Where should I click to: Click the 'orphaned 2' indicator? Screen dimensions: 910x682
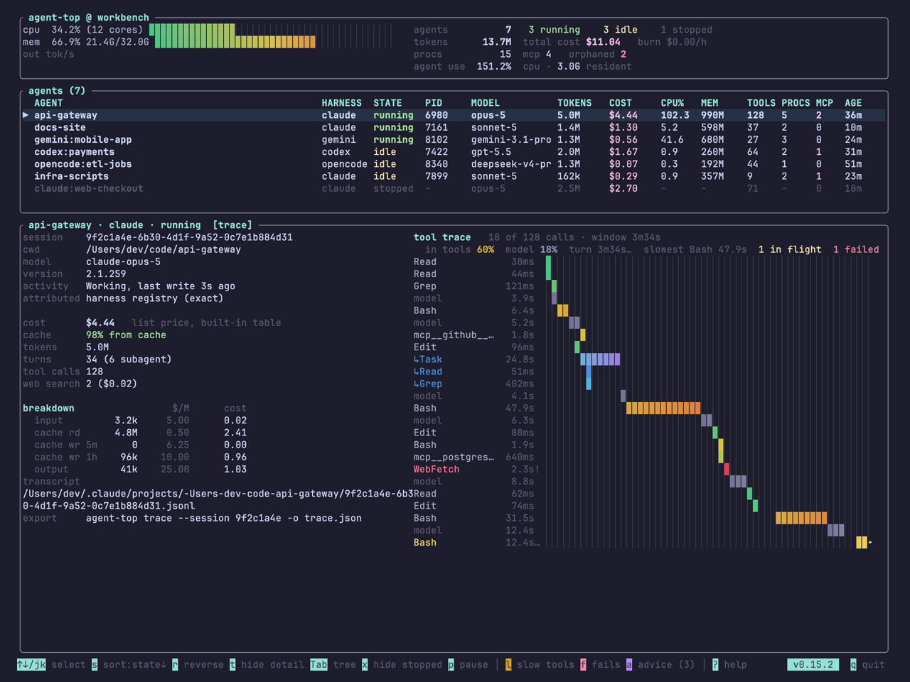tap(597, 54)
